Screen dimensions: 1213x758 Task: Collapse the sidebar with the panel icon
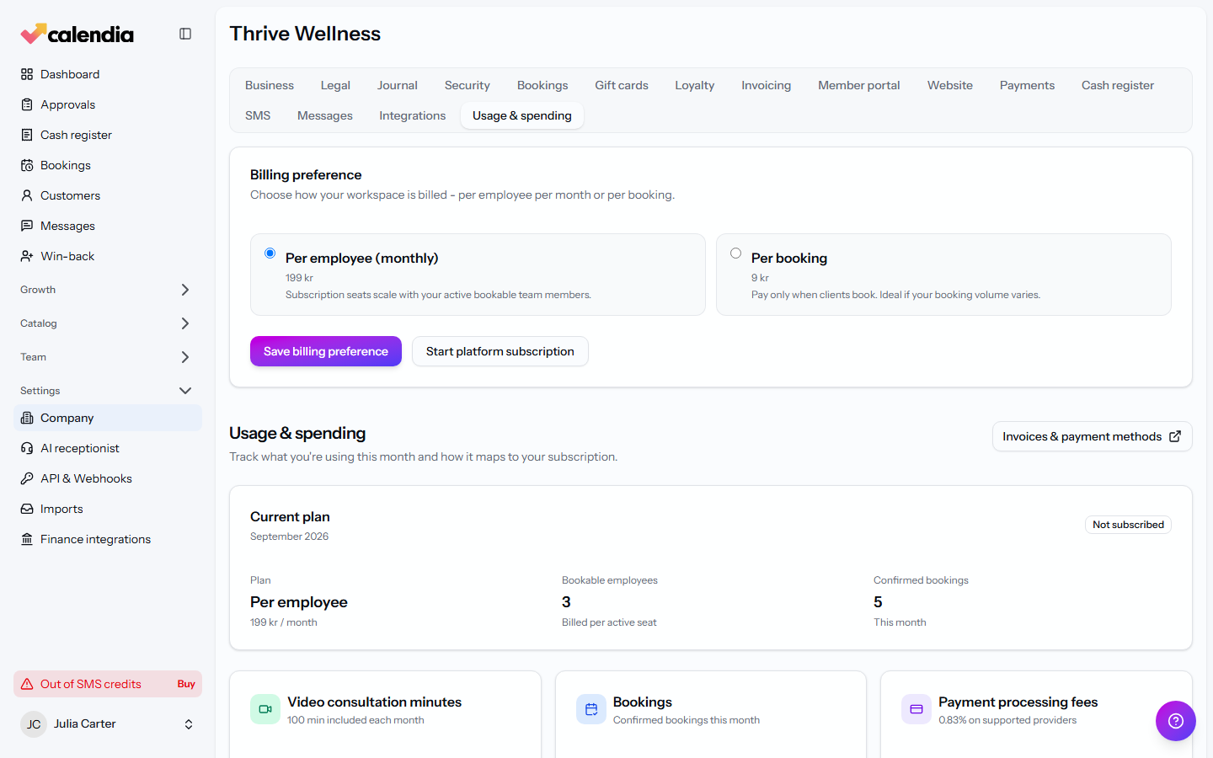185,34
